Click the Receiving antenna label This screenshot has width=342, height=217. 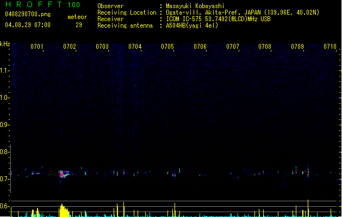(x=125, y=25)
